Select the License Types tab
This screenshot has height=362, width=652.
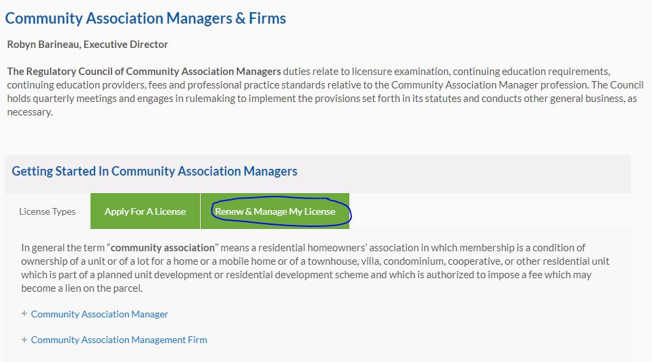click(47, 211)
